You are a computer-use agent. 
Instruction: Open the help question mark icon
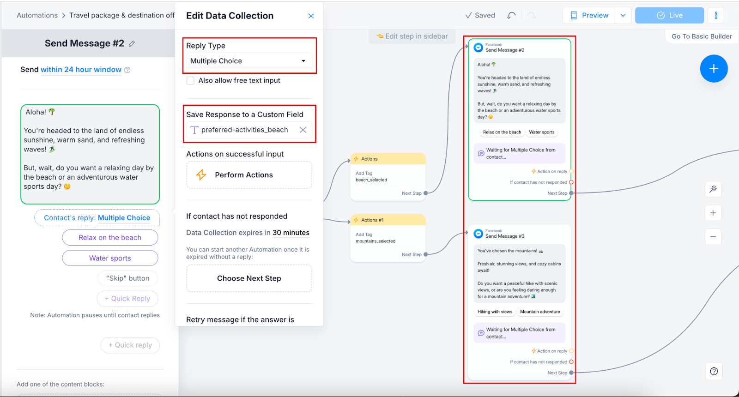pos(714,371)
